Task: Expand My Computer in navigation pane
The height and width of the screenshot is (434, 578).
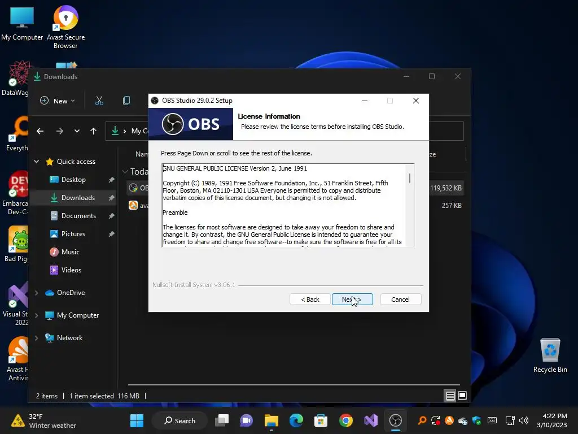Action: [x=37, y=315]
